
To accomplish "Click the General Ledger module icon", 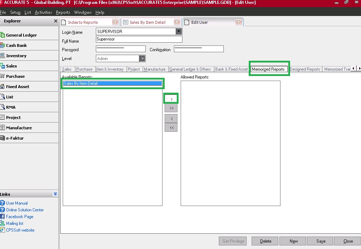I will pos(2,35).
